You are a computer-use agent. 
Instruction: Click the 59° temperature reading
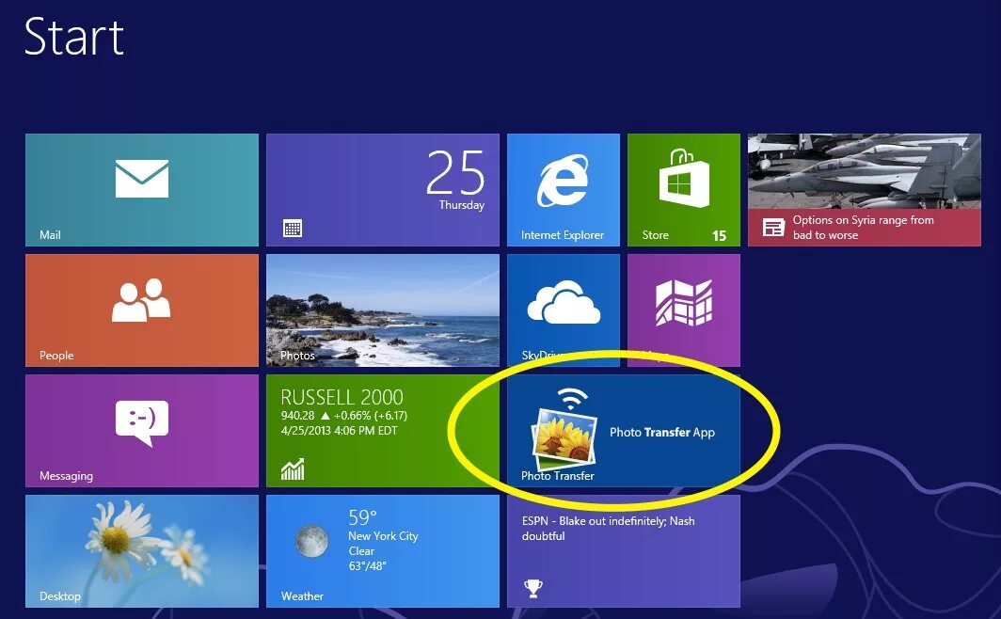coord(362,516)
